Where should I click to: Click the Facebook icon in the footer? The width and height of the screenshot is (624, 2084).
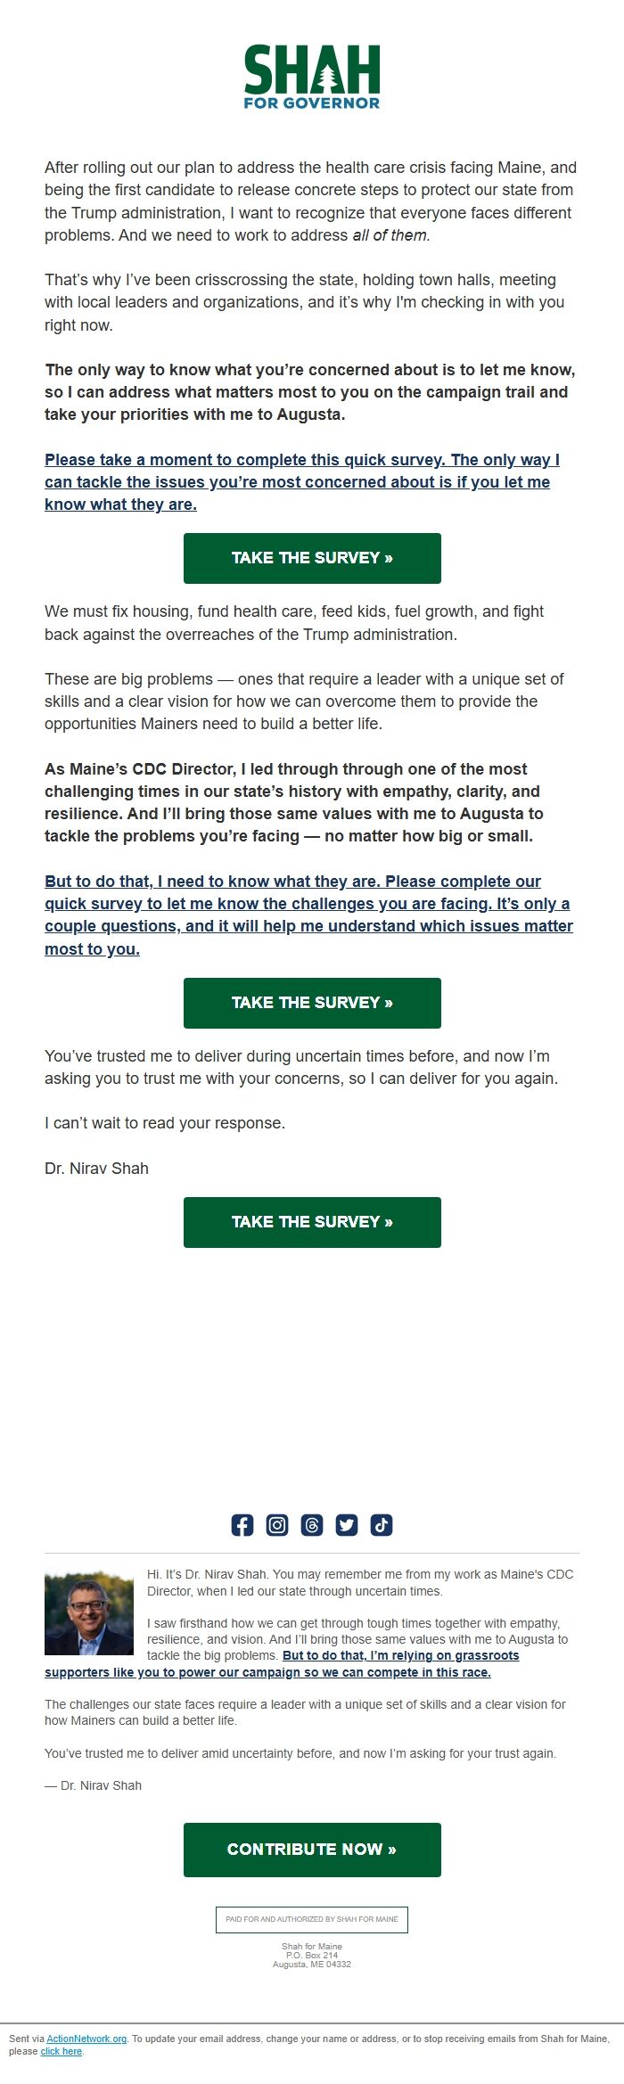tap(242, 1524)
